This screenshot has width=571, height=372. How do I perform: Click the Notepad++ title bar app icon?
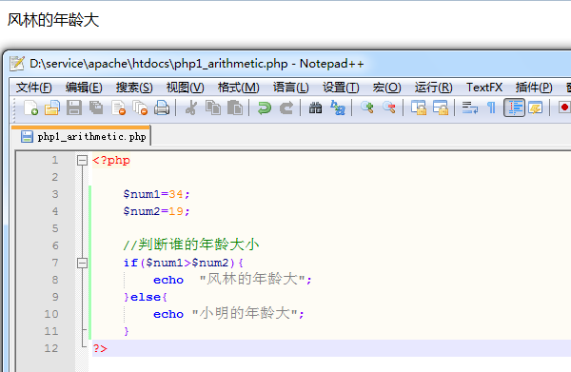(17, 64)
